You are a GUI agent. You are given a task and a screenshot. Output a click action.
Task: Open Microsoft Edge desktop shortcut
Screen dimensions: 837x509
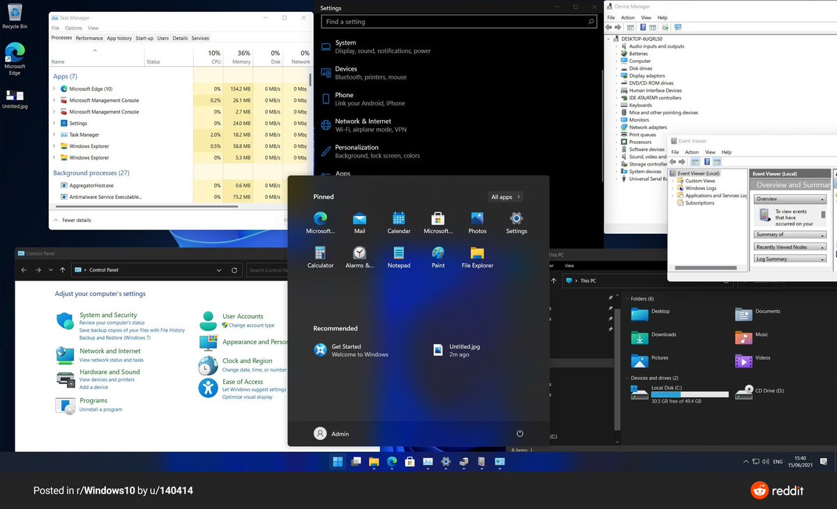pyautogui.click(x=15, y=59)
